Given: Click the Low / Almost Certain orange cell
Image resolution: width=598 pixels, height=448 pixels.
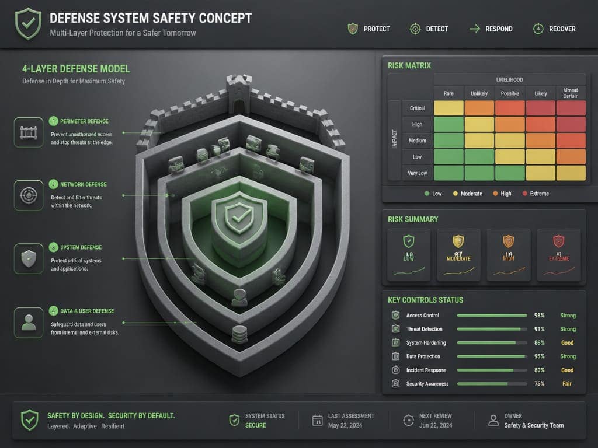Looking at the screenshot, I should [x=571, y=156].
